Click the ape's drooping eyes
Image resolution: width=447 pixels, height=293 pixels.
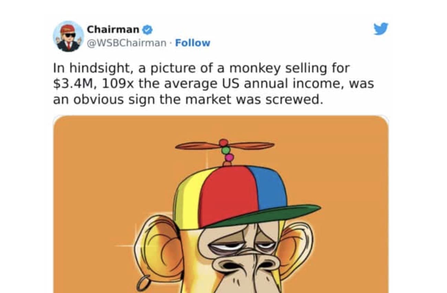(241, 245)
